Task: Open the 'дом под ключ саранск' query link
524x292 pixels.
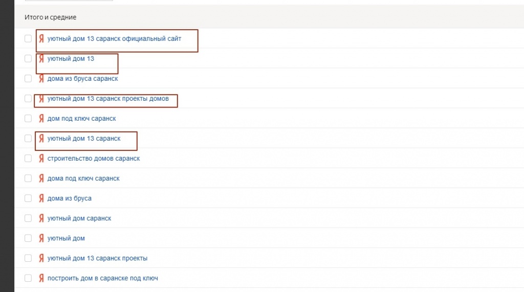Action: click(82, 119)
